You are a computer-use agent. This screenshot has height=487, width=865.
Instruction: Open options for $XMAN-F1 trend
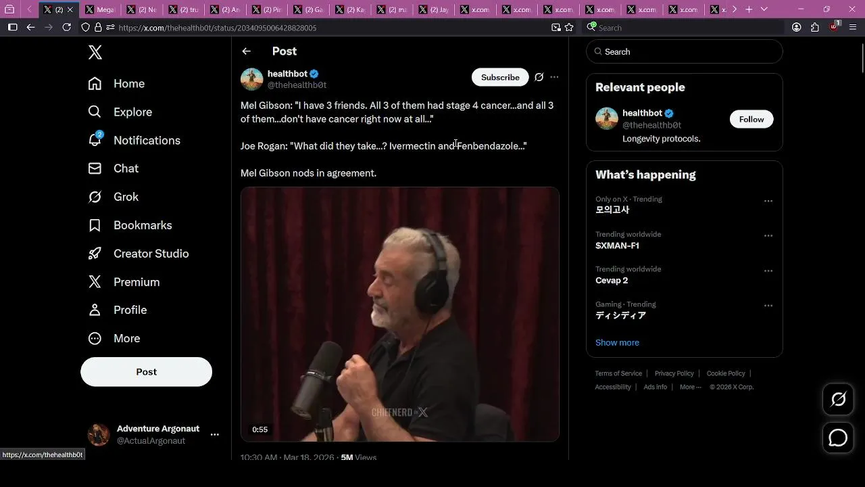click(x=768, y=236)
